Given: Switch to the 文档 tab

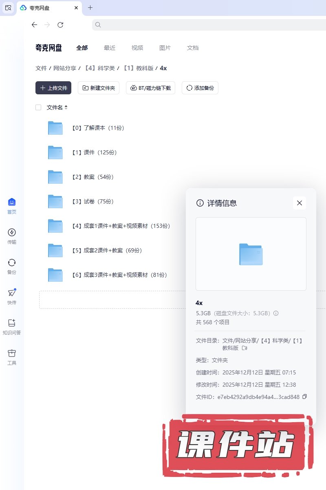Looking at the screenshot, I should (193, 48).
